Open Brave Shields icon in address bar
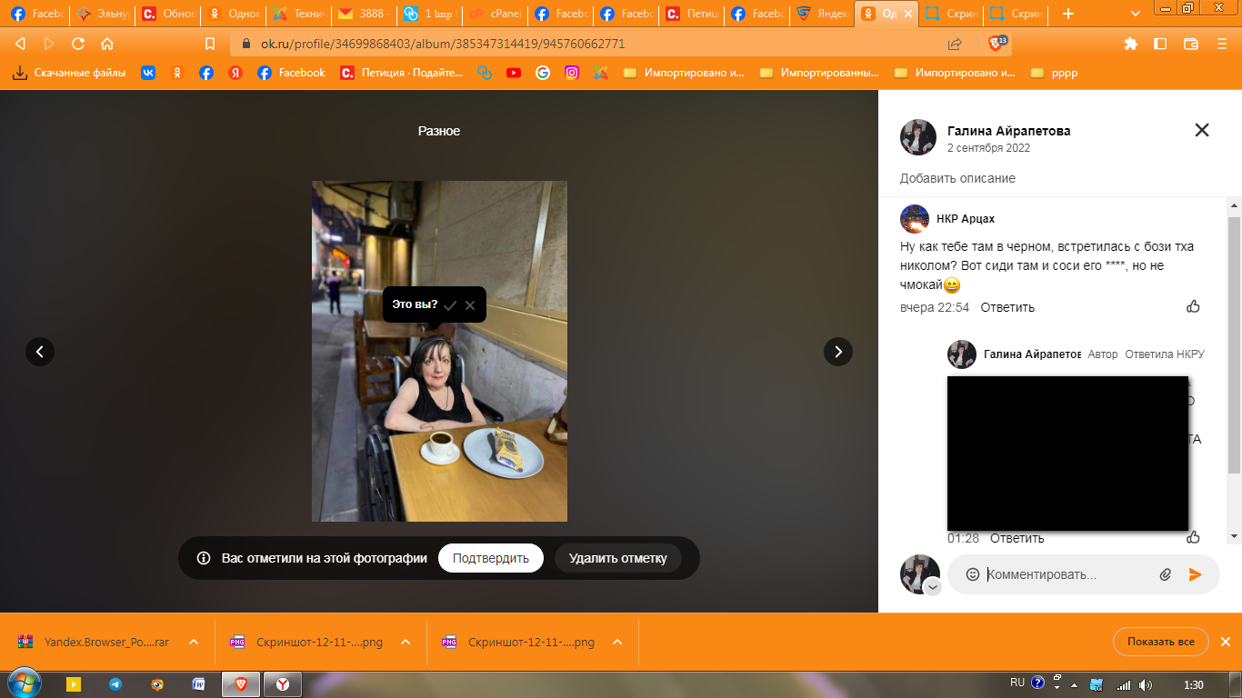1242x698 pixels. tap(997, 44)
